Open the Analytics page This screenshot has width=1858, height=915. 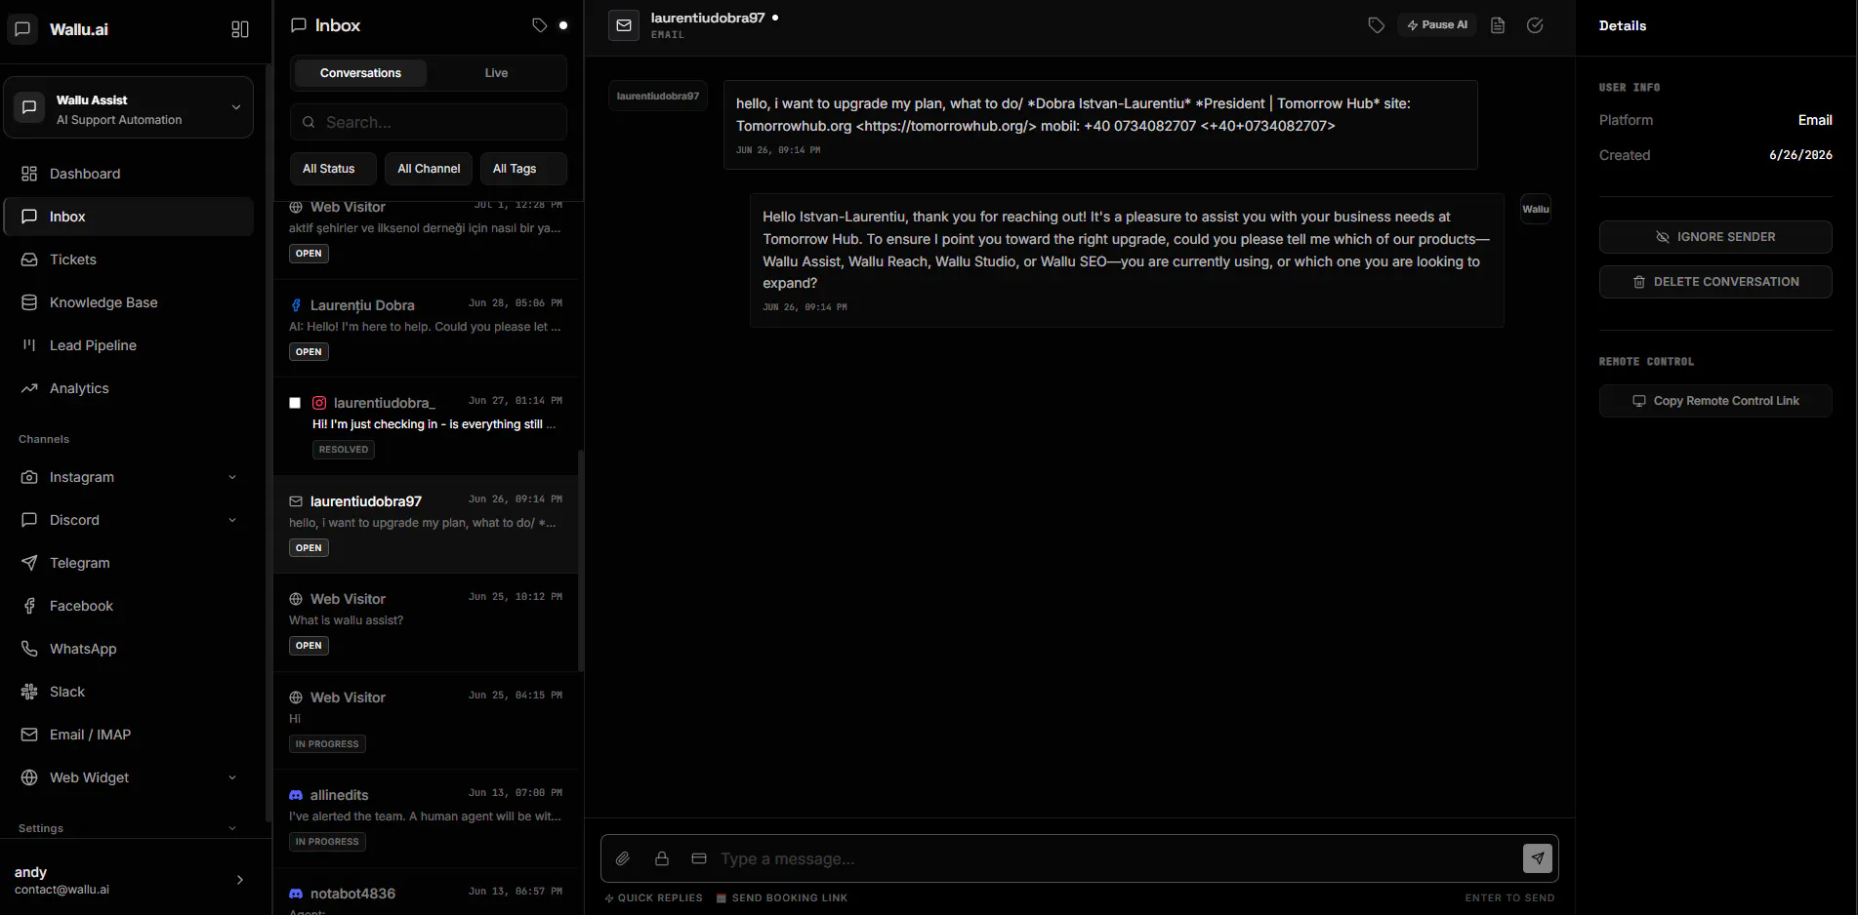129,388
